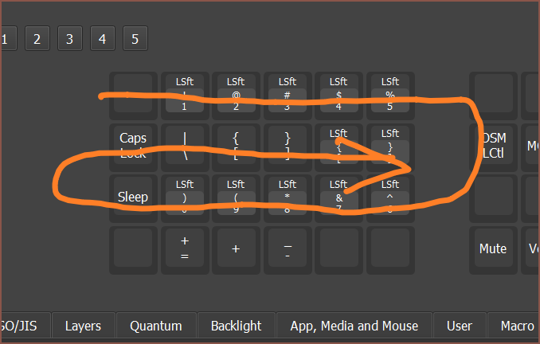The width and height of the screenshot is (540, 344).
Task: Select the OSM LCtl key
Action: [x=493, y=145]
